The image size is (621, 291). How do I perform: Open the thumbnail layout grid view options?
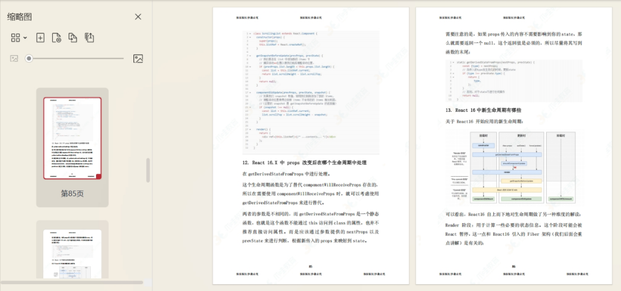(16, 37)
